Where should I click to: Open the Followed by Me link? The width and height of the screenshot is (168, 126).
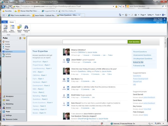(x=139, y=66)
